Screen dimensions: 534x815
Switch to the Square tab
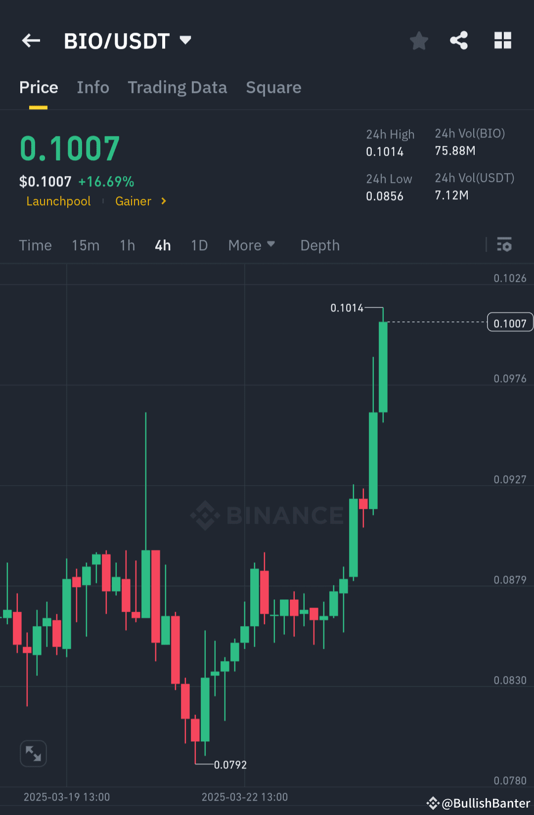tap(273, 87)
